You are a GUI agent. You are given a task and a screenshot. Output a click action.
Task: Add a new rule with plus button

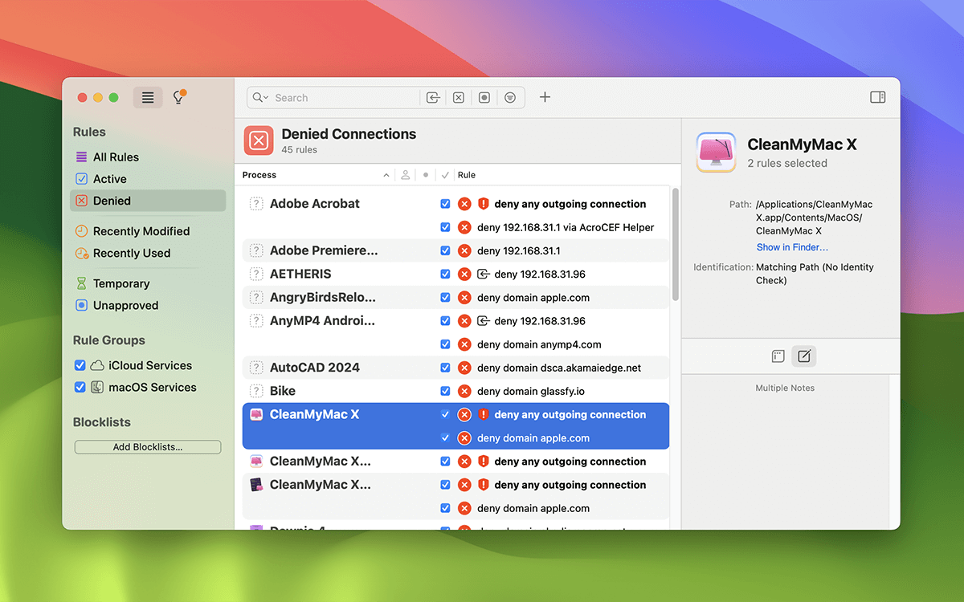coord(545,97)
